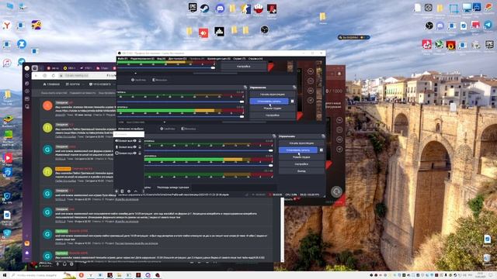Viewport: 497px width, 279px height.
Task: Open the Коллекция сцен menu in OBS
Action: click(x=219, y=59)
